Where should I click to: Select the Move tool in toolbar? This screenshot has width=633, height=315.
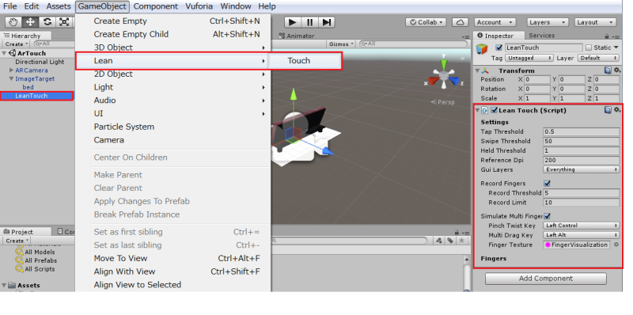30,22
